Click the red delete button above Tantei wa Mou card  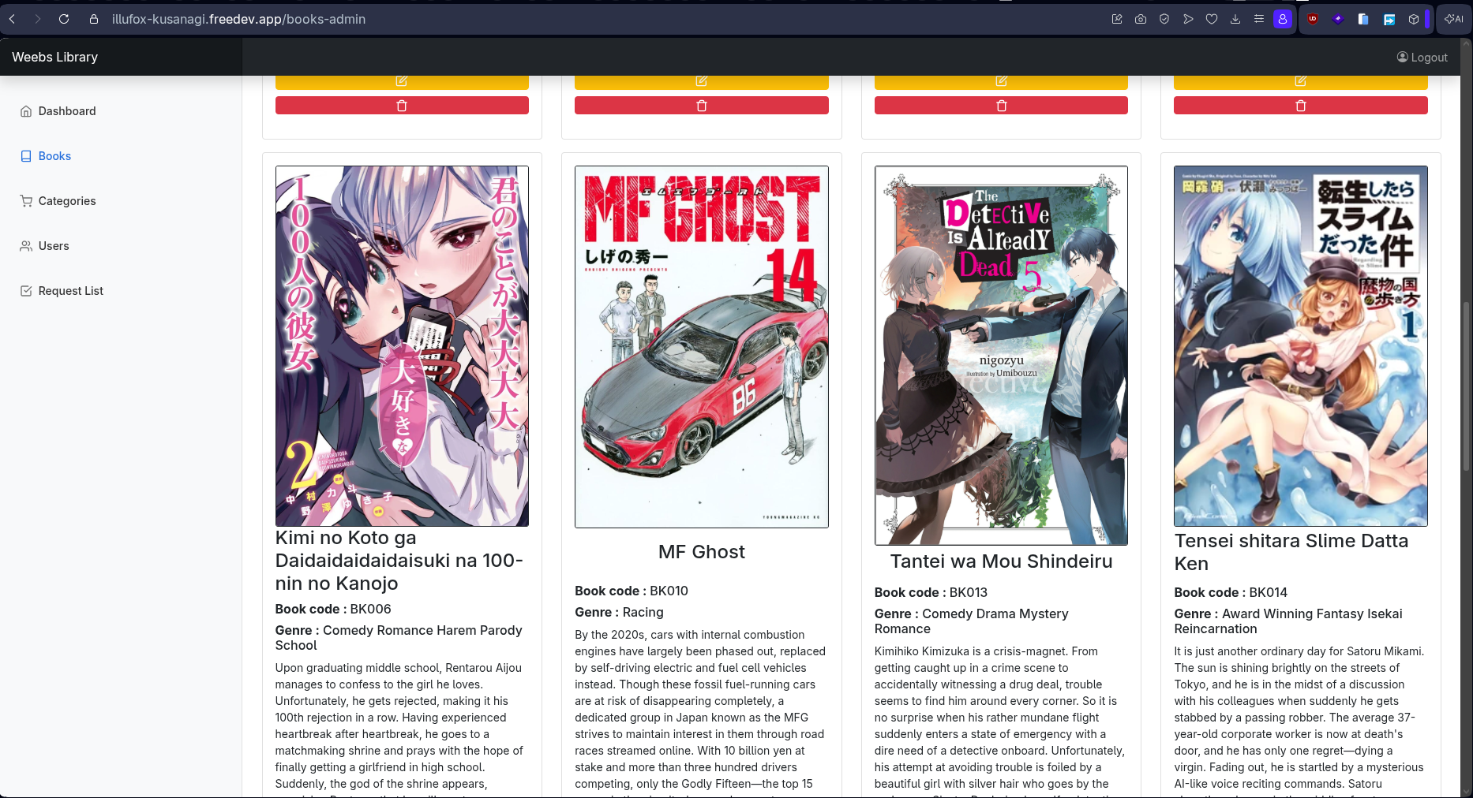point(1001,106)
